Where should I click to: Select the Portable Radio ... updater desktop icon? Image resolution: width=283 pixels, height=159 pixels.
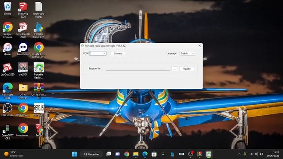[38, 71]
